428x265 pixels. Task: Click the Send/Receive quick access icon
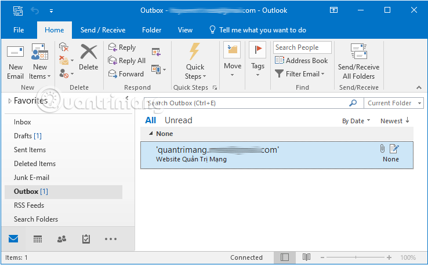coord(18,10)
